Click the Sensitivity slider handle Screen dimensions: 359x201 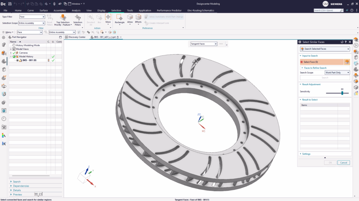[x=342, y=93]
